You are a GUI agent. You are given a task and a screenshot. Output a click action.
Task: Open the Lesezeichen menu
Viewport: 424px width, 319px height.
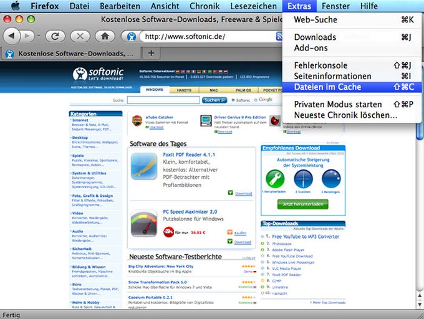pos(253,6)
